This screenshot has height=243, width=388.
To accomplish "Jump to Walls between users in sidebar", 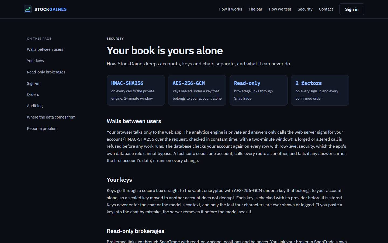I will (x=45, y=49).
